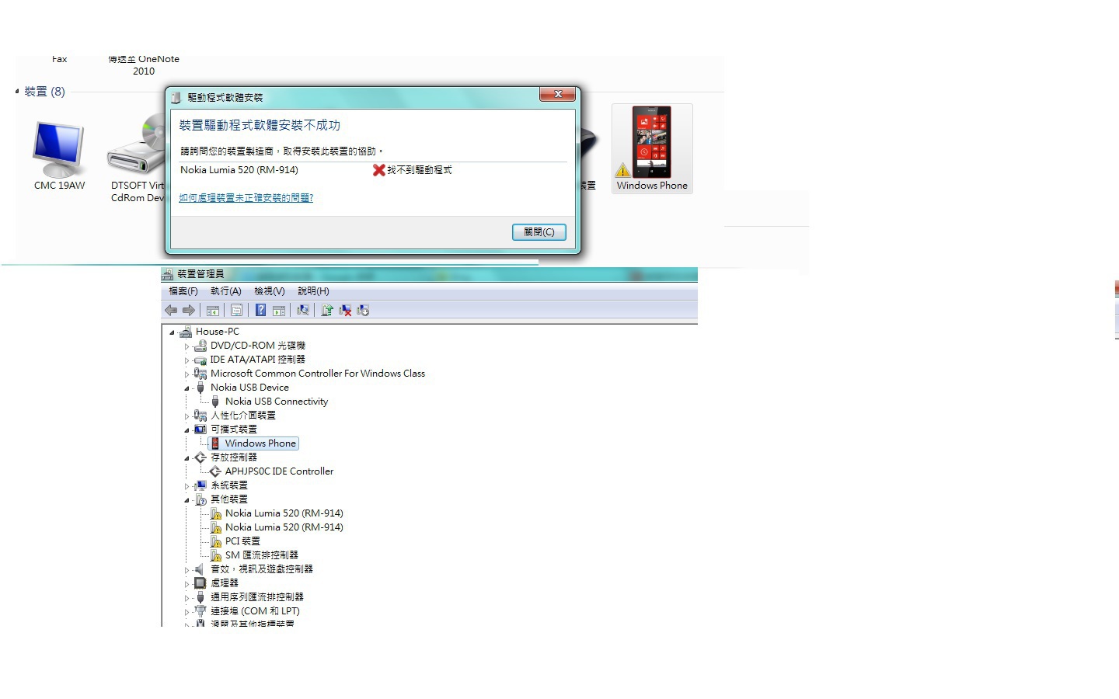The width and height of the screenshot is (1119, 699).
Task: Select the CMC 19AW monitor device
Action: 59,156
